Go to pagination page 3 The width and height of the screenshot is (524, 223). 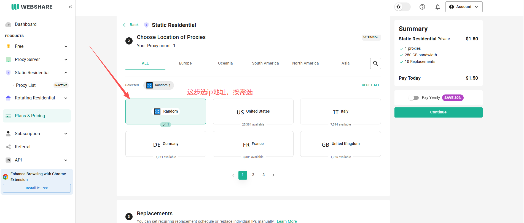[x=264, y=175]
